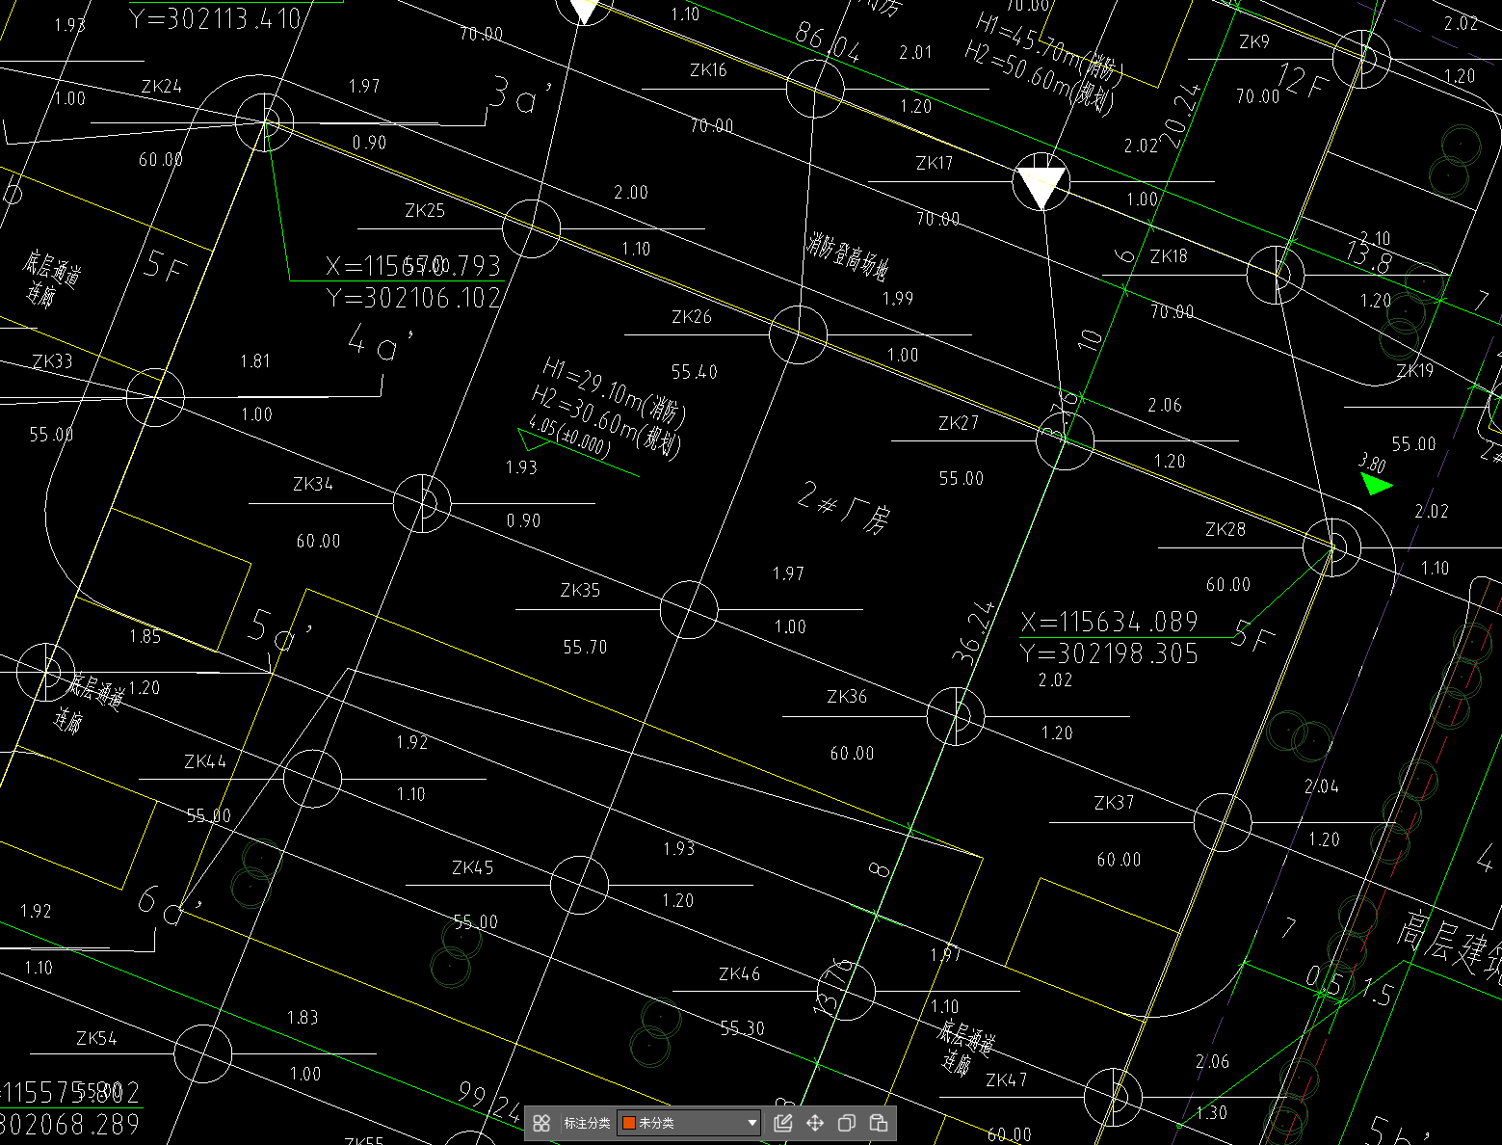Click the 36.24 dimension text

coord(972,631)
